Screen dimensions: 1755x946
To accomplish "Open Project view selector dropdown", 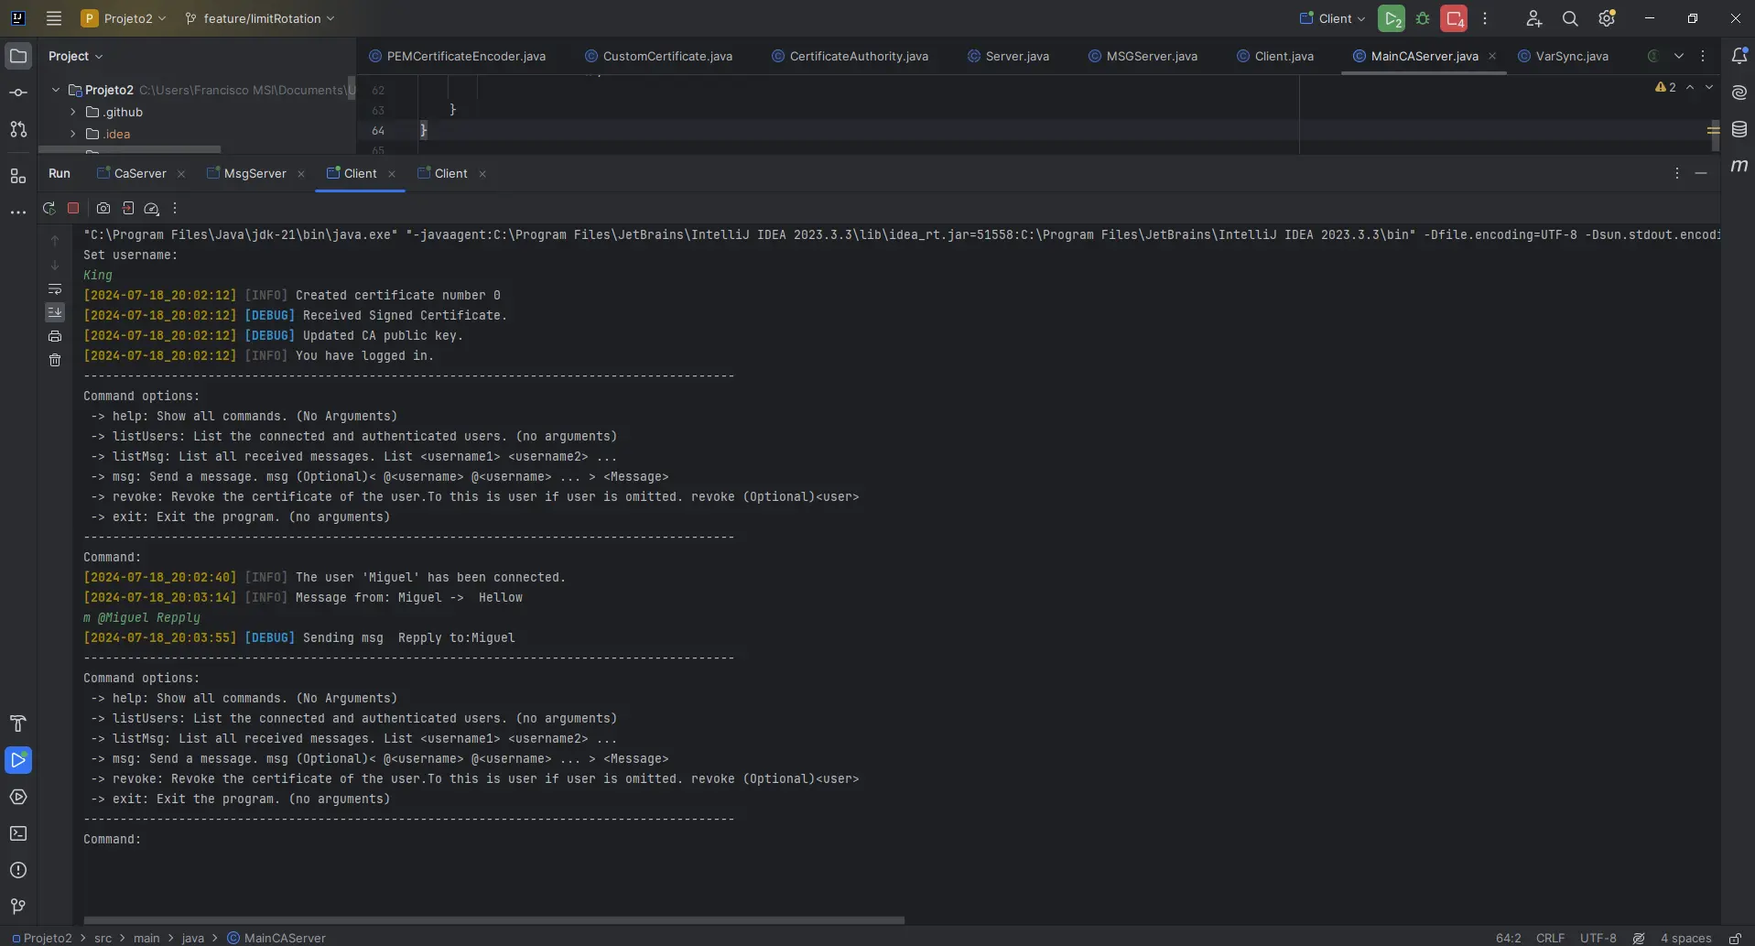I will [x=75, y=56].
